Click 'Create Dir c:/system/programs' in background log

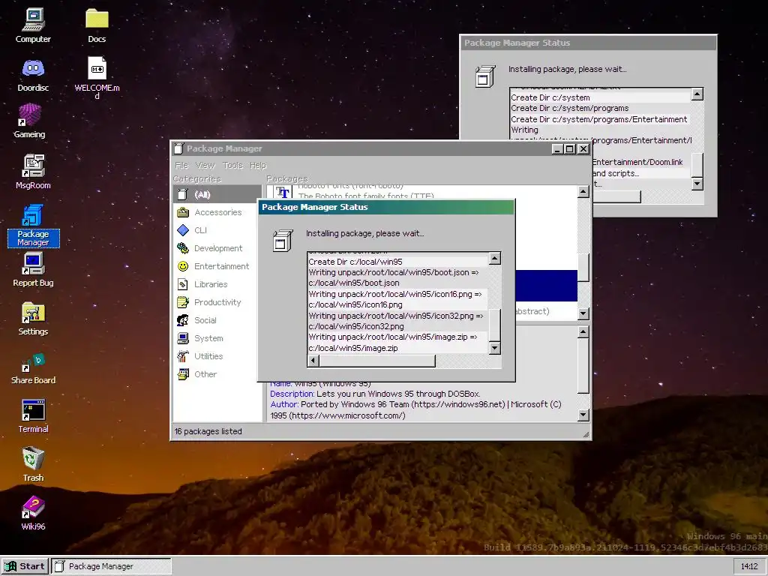click(570, 108)
